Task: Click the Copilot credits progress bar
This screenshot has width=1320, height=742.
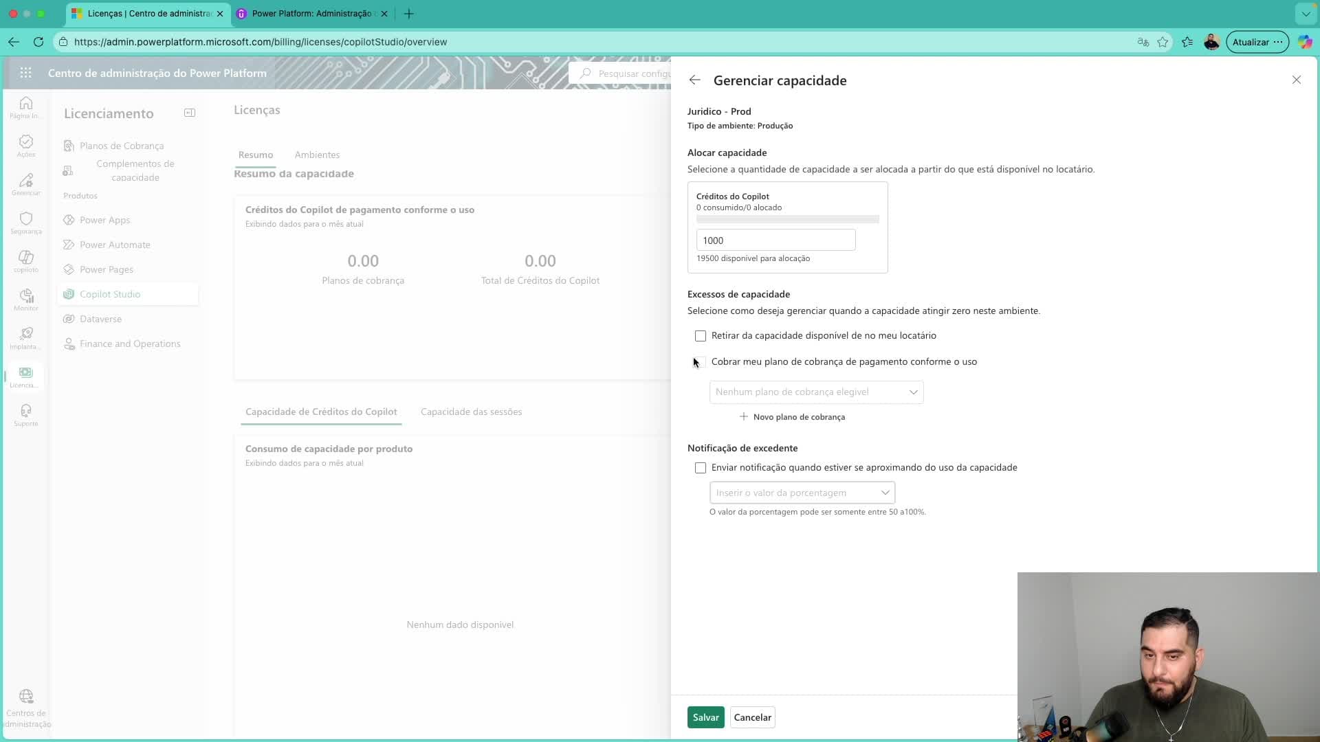Action: pos(787,219)
